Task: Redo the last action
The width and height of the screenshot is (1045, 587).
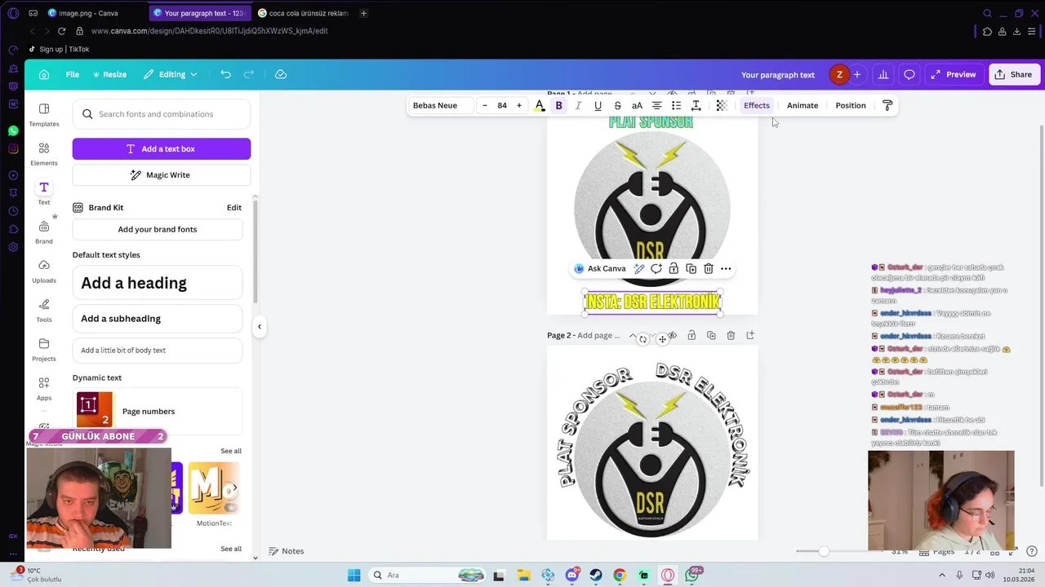Action: pyautogui.click(x=249, y=74)
